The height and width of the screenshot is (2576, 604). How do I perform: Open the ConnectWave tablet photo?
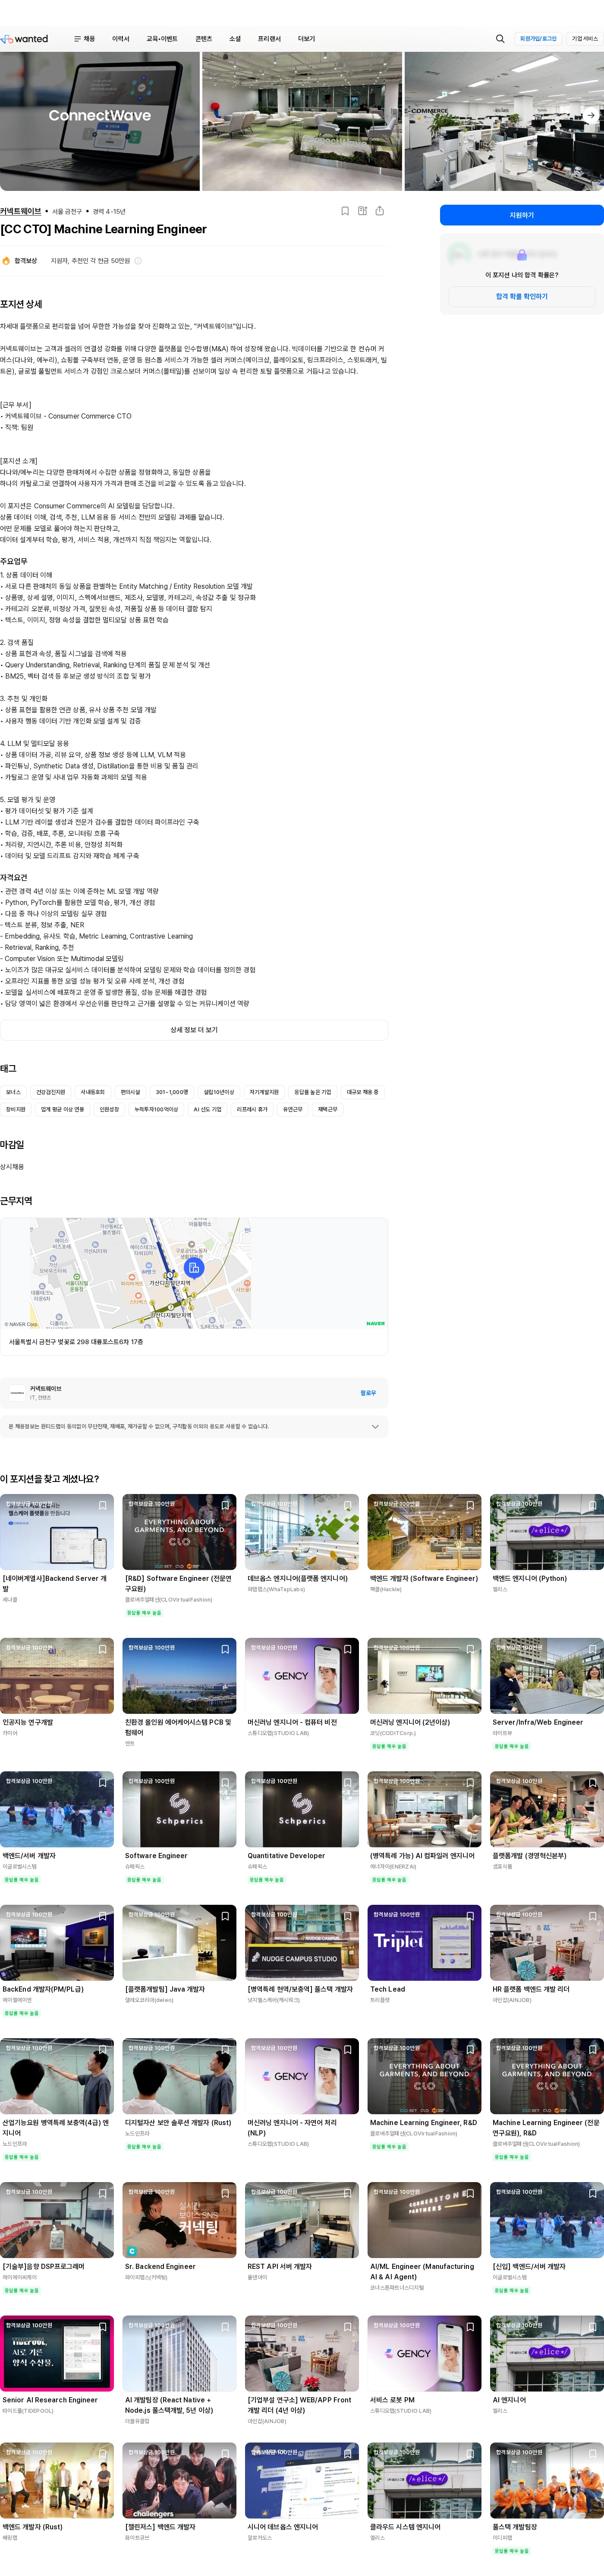pos(100,121)
